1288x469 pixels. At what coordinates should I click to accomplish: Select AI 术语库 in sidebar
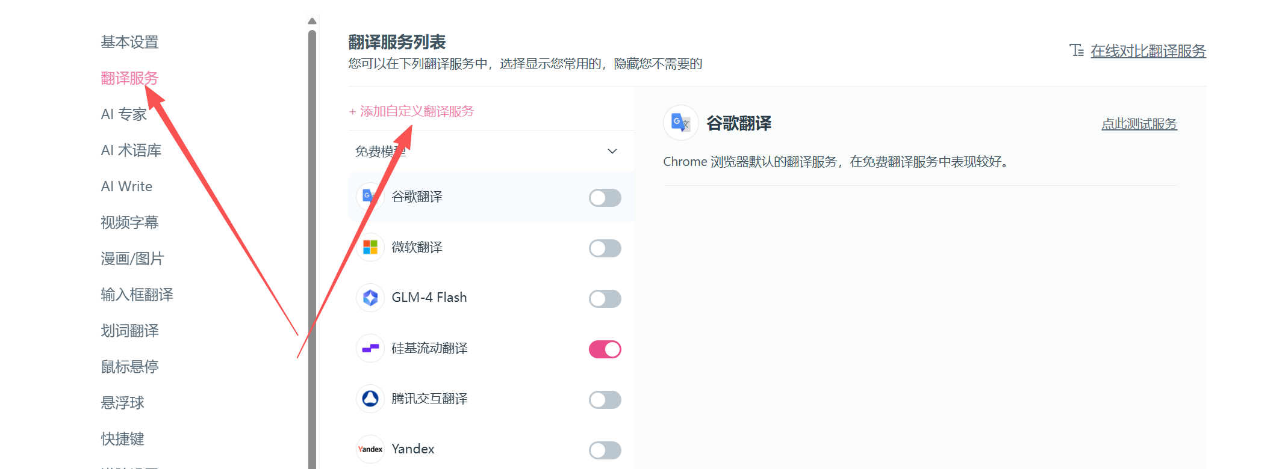click(131, 150)
